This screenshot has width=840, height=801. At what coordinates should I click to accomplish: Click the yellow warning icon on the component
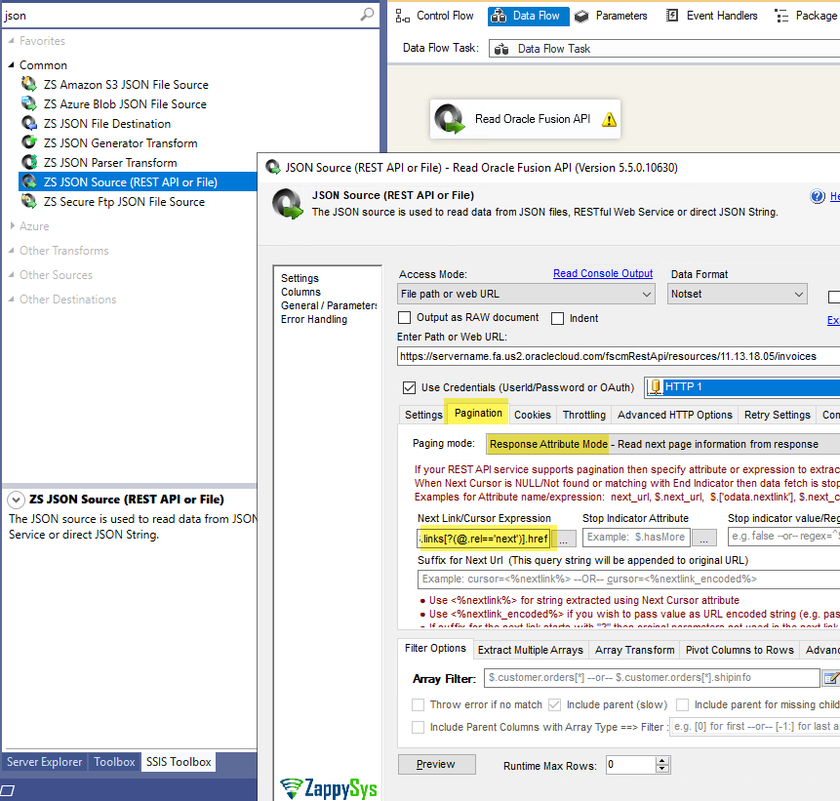click(609, 119)
